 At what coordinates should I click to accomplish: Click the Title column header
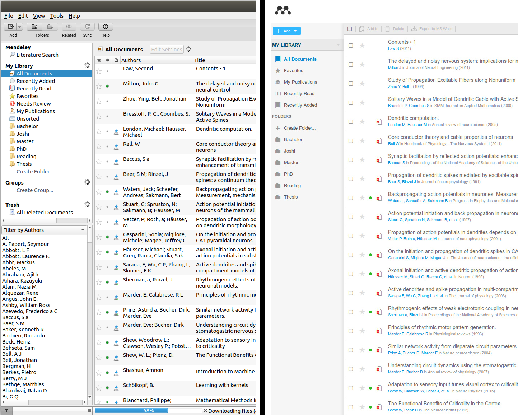224,60
